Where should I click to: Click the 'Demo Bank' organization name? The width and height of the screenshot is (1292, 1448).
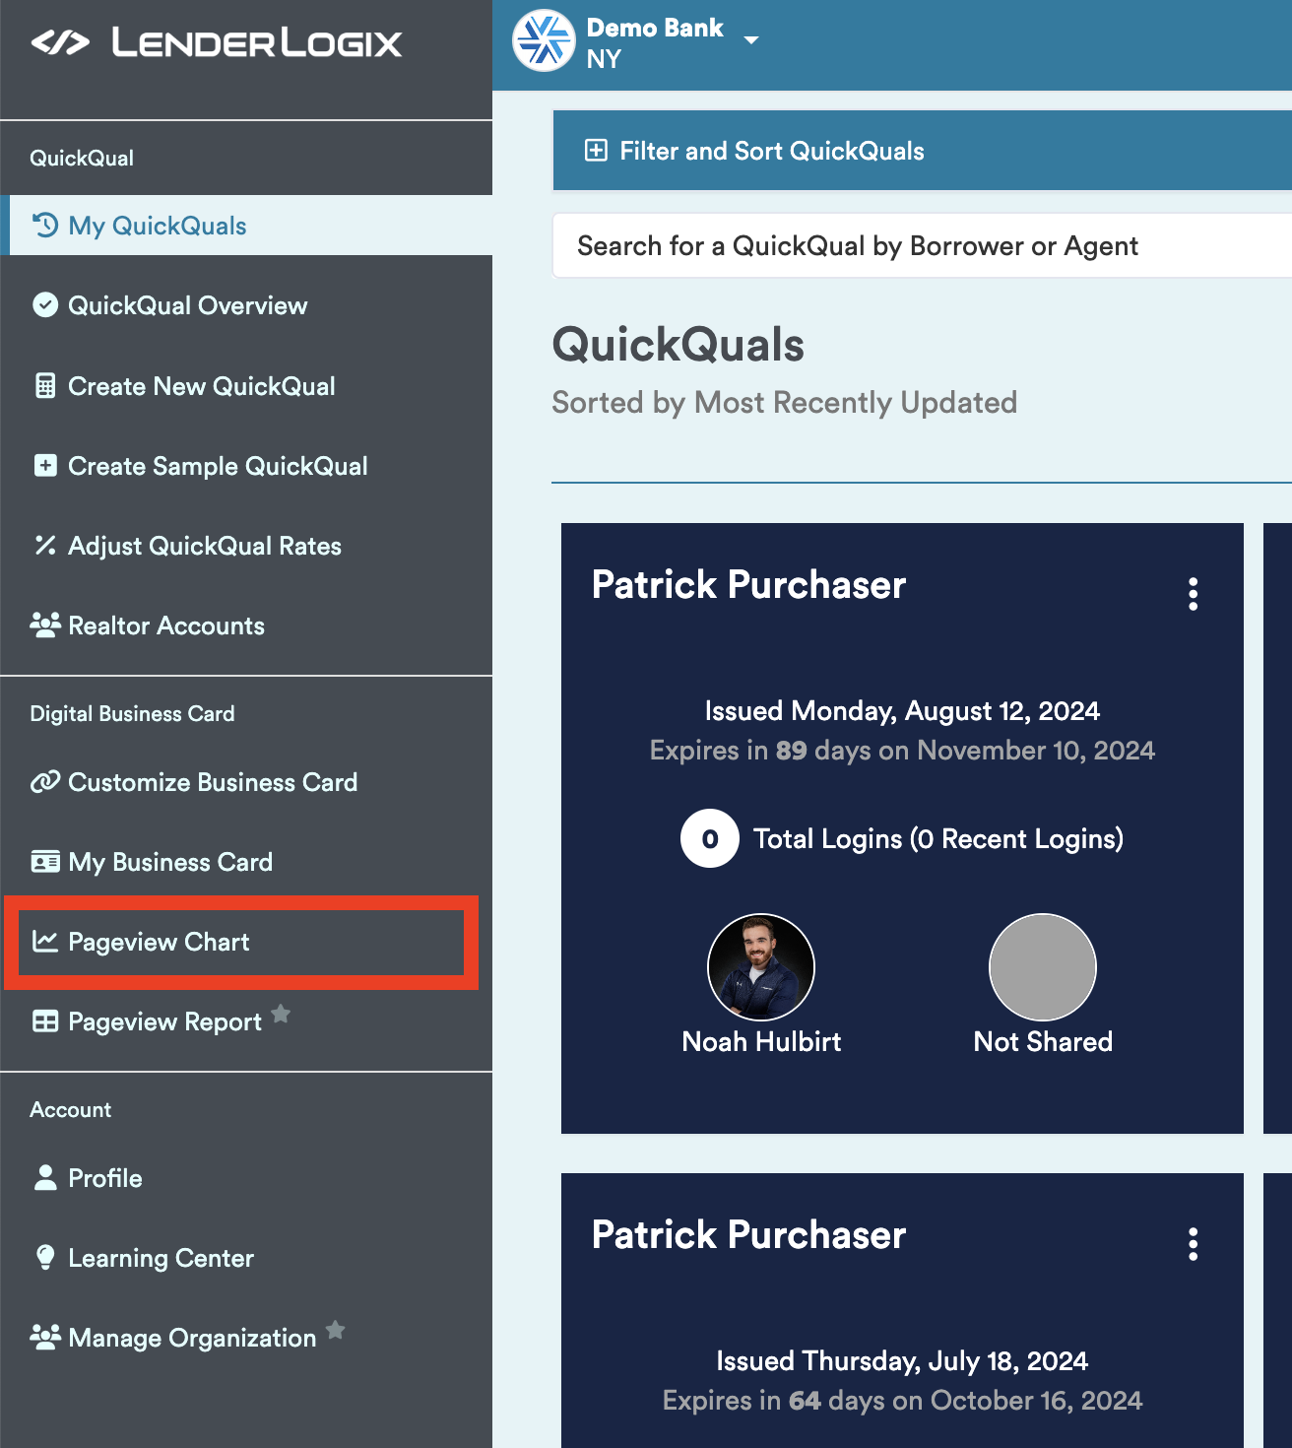pos(655,28)
